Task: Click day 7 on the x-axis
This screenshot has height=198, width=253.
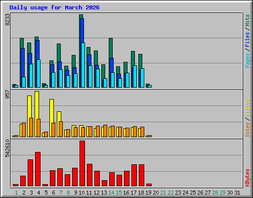Action: pyautogui.click(x=61, y=193)
